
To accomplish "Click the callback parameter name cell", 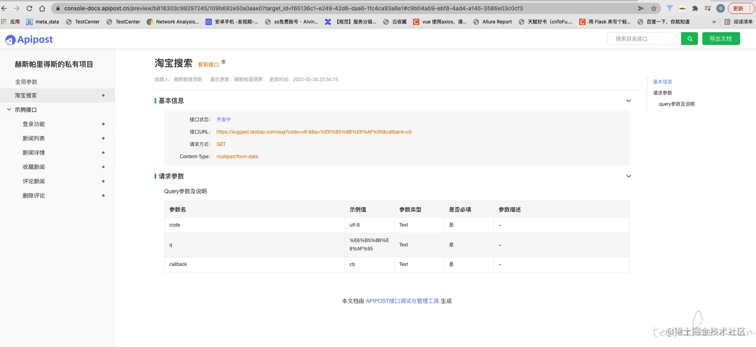I will (254, 264).
